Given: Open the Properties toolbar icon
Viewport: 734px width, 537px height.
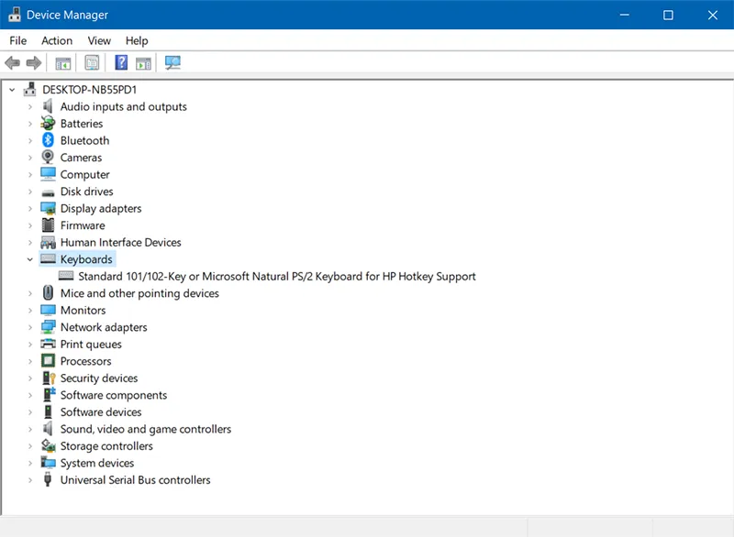Looking at the screenshot, I should point(92,63).
